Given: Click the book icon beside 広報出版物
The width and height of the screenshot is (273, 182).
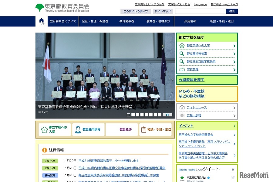Looking at the screenshot, I should (182, 115).
